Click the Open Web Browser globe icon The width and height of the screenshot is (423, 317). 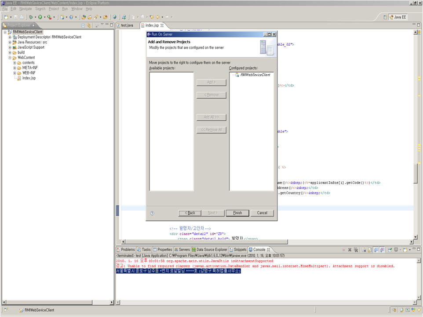(x=115, y=17)
